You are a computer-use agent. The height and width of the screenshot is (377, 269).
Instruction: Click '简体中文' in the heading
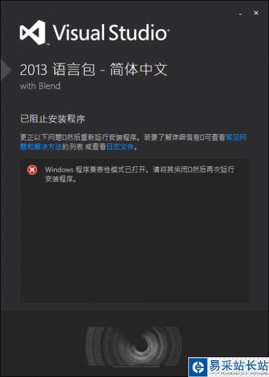(x=139, y=70)
